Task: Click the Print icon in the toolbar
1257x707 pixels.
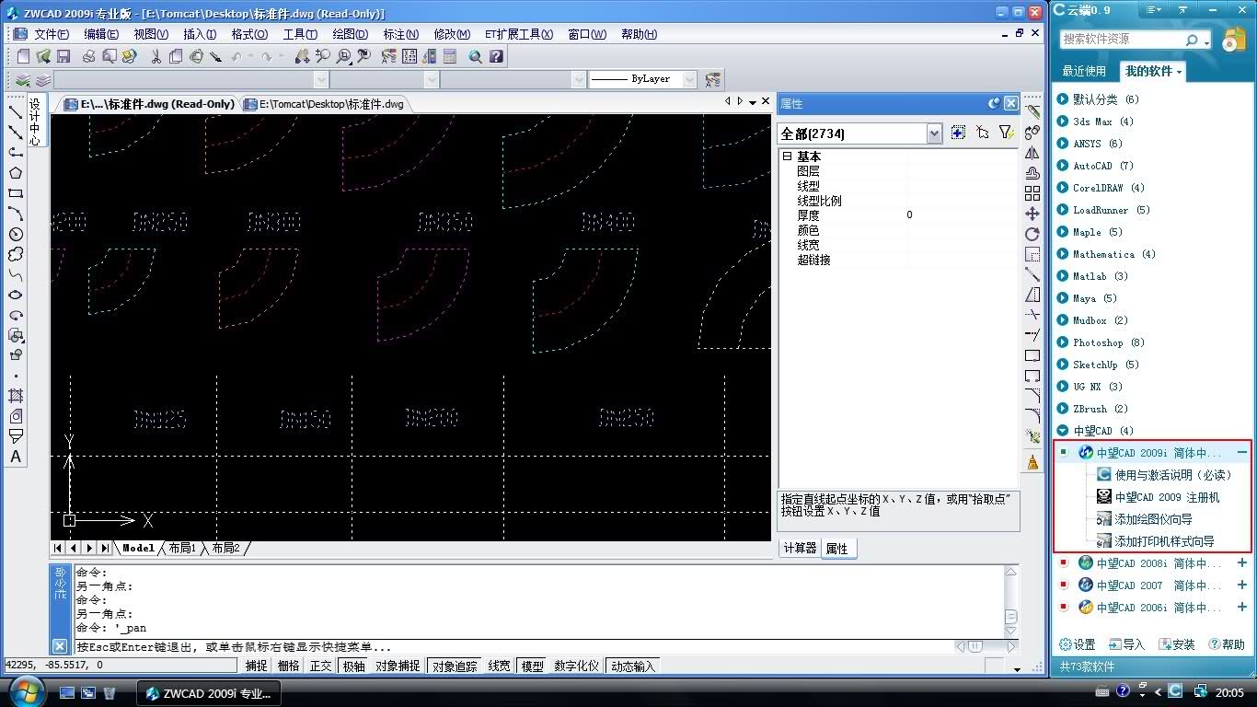Action: coord(89,56)
